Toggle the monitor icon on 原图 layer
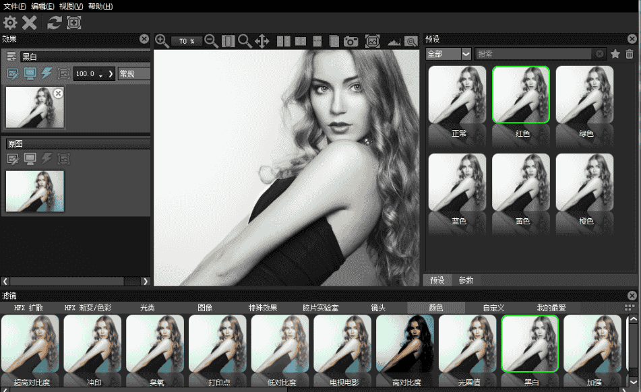Viewport: 641px width, 392px height. pos(30,158)
